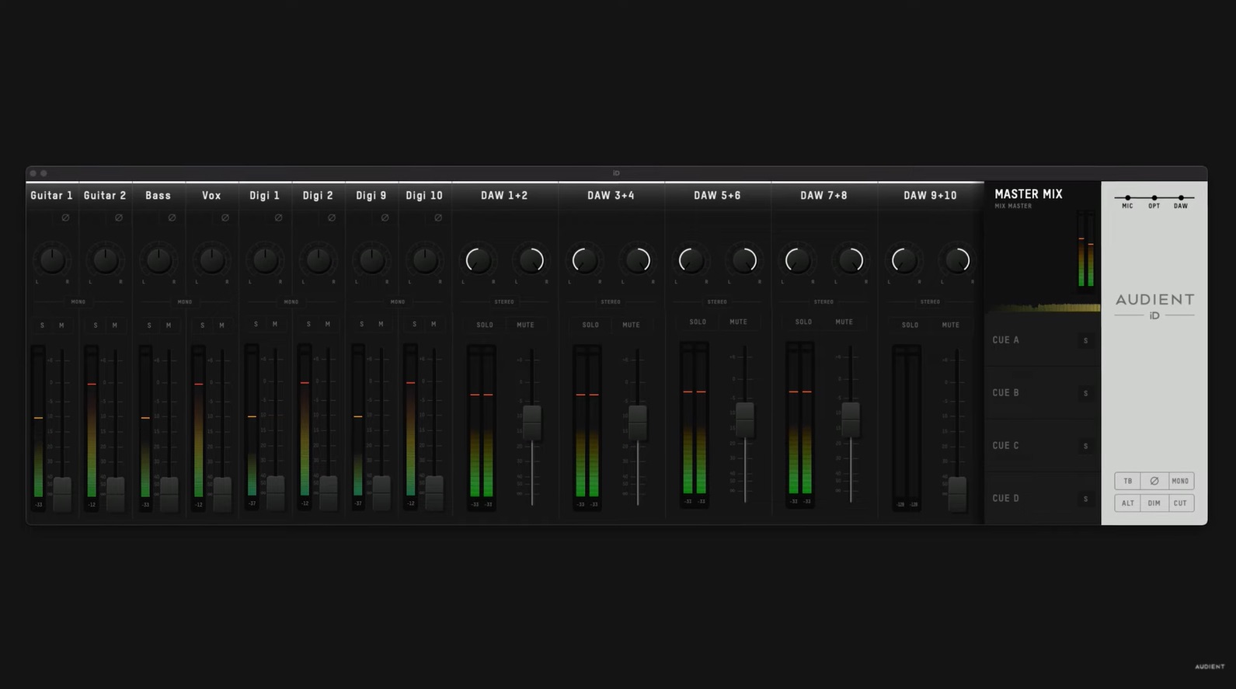The image size is (1236, 689).
Task: Solo the CUE A mix
Action: click(1086, 340)
